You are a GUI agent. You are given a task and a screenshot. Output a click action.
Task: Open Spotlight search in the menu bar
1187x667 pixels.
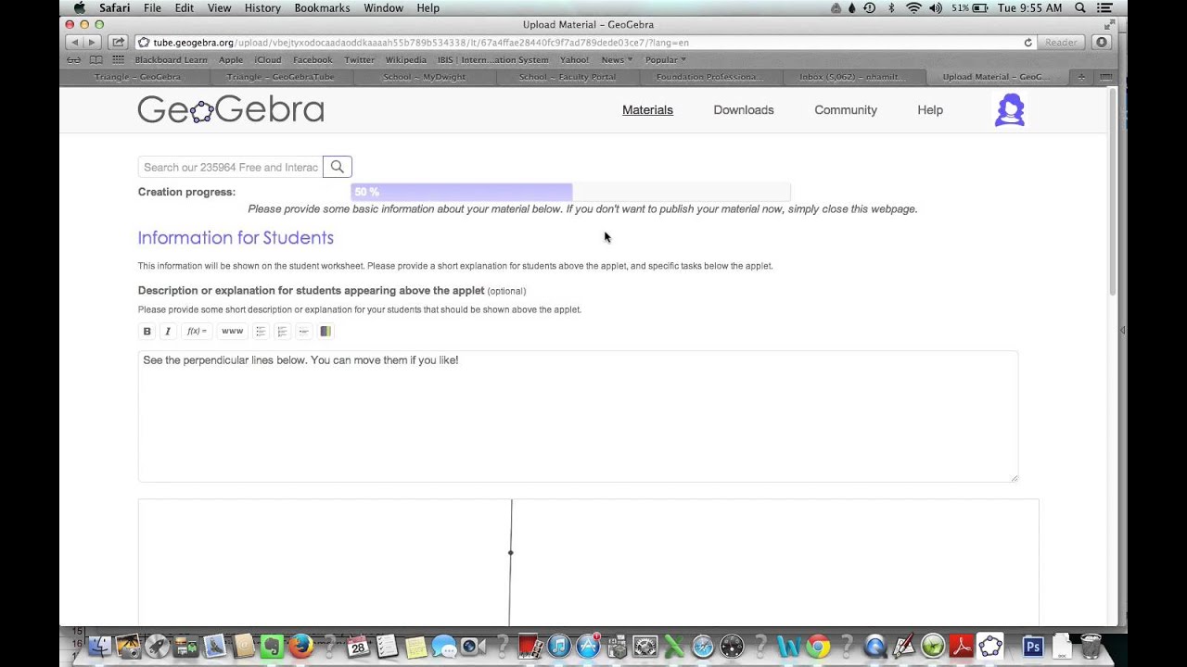(x=1080, y=8)
